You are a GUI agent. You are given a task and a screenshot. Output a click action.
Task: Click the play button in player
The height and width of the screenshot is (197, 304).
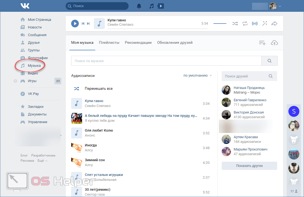(x=75, y=24)
